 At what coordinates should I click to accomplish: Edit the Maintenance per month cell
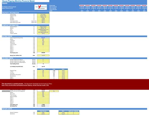pos(43,76)
